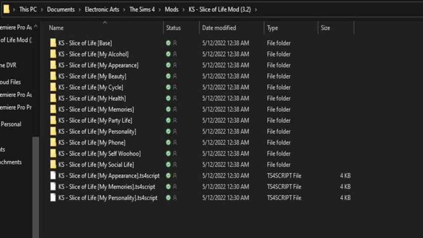Expand chevron after Mods in address bar
The height and width of the screenshot is (238, 423).
tap(184, 9)
